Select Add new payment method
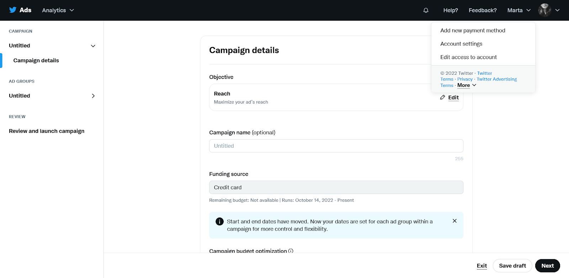Screen dimensions: 569x278 pyautogui.click(x=473, y=31)
